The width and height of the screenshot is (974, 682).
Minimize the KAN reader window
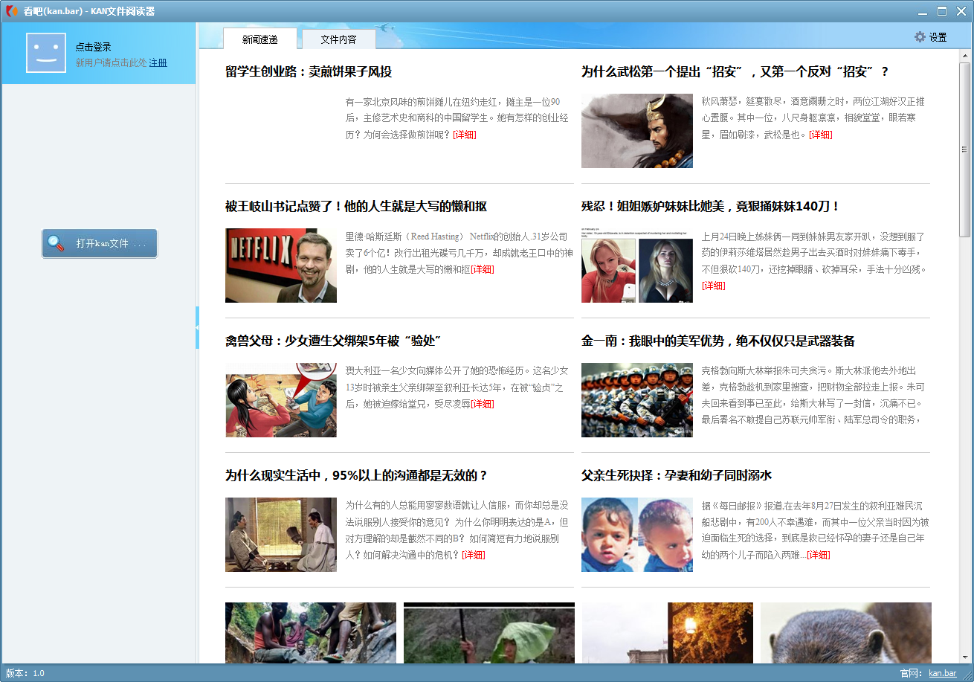coord(923,12)
